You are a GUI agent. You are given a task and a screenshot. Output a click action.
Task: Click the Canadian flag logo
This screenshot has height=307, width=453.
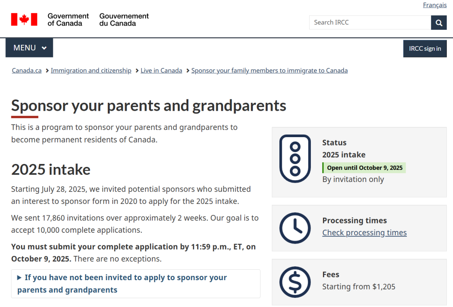point(24,19)
